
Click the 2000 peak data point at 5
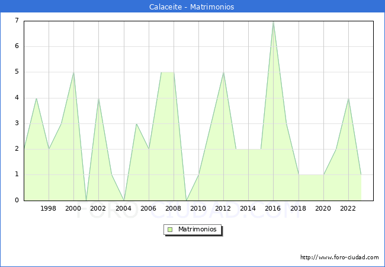click(x=73, y=72)
